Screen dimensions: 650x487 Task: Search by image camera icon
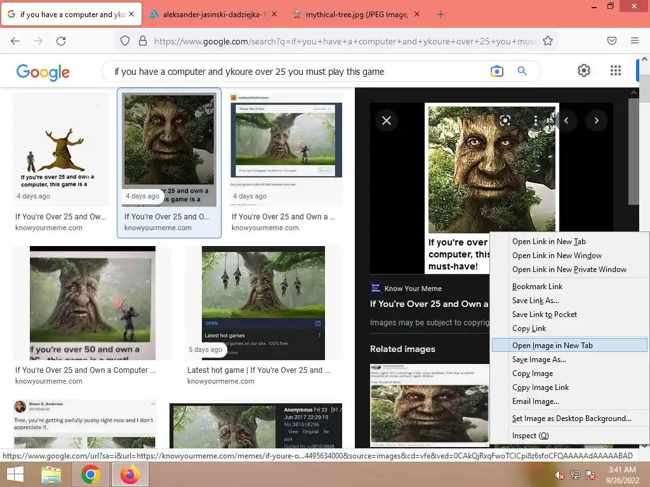coord(496,71)
